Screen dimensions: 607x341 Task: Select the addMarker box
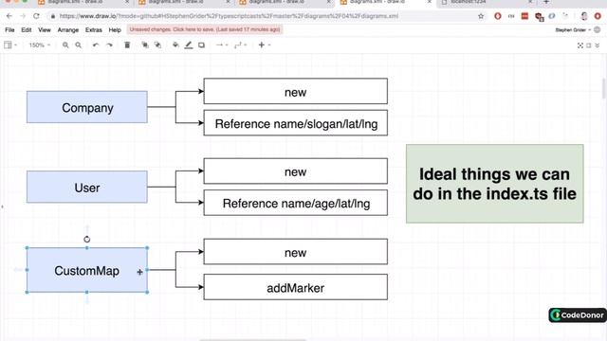[x=296, y=287]
